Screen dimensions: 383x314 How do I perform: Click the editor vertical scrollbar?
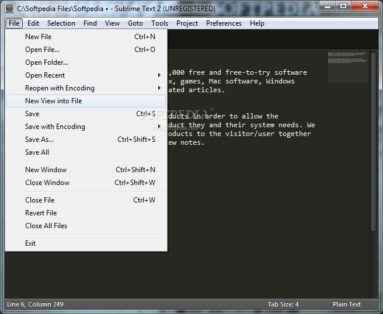(374, 142)
